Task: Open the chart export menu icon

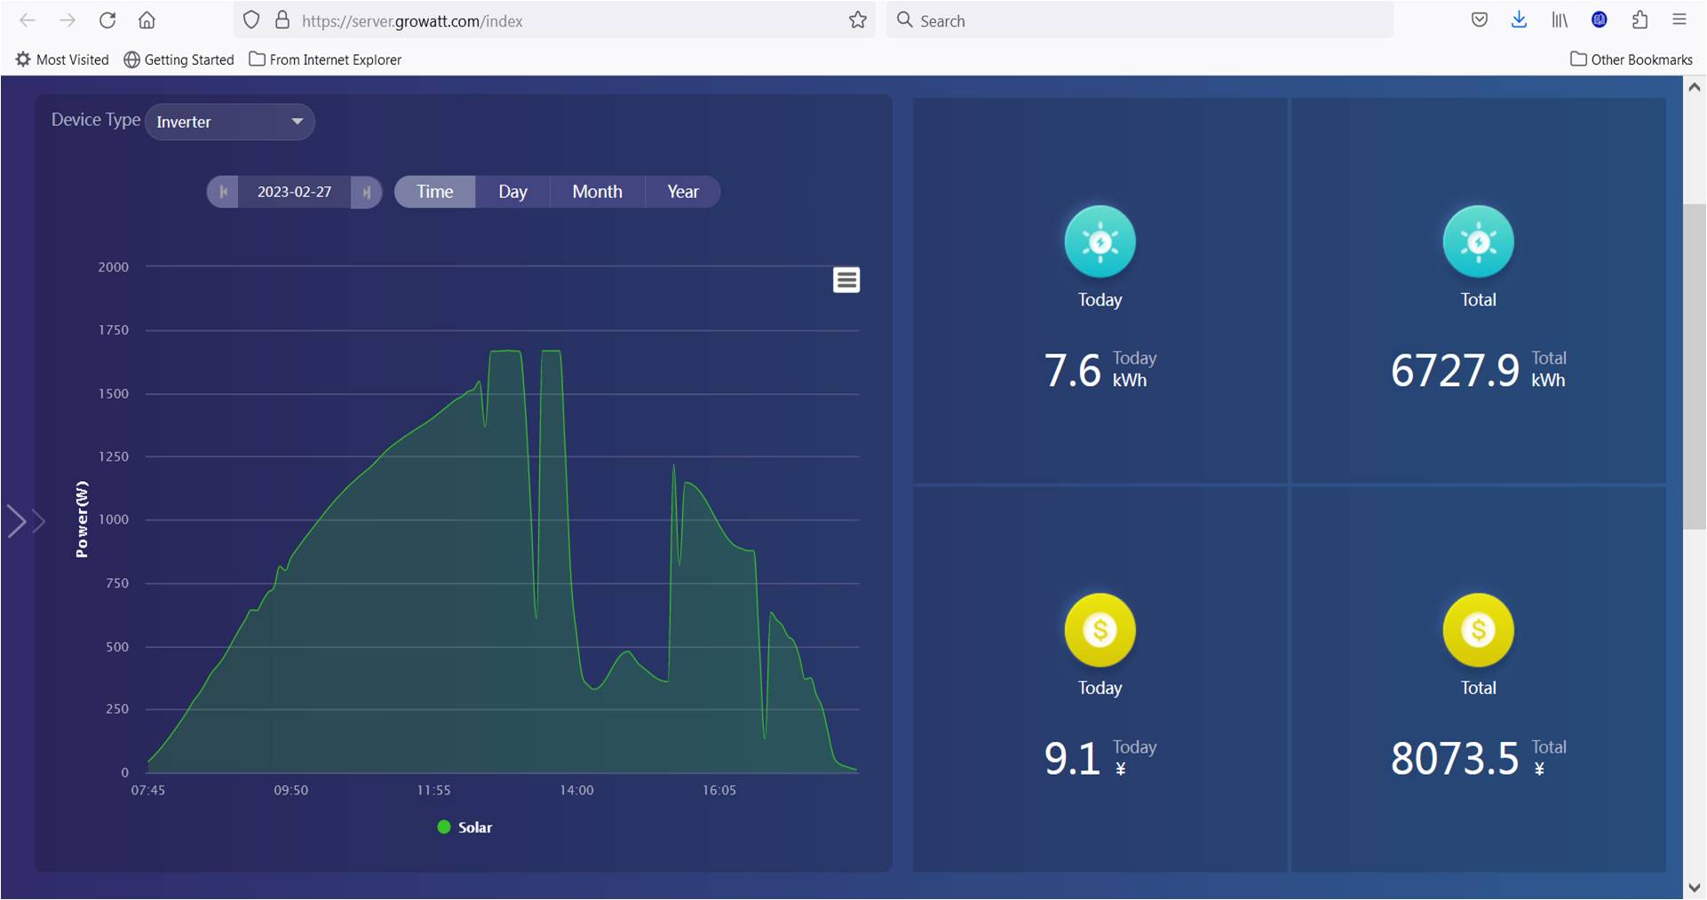Action: tap(846, 280)
